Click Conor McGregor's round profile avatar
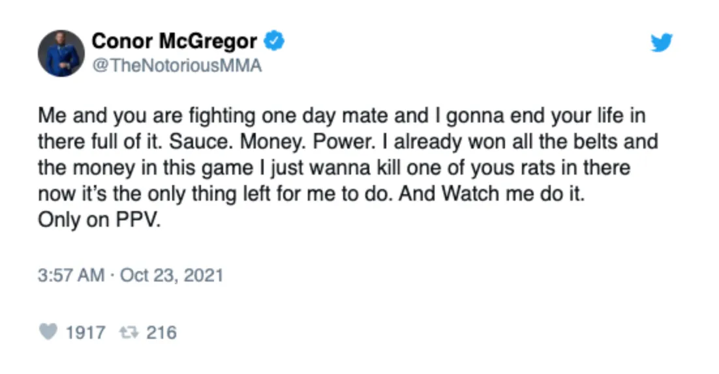 (x=61, y=53)
